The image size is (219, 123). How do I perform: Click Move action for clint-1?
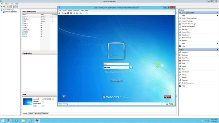184,75
